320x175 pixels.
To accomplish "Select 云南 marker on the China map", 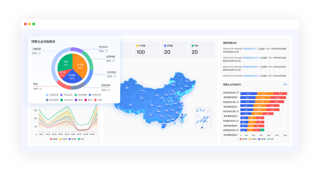I will [150, 114].
